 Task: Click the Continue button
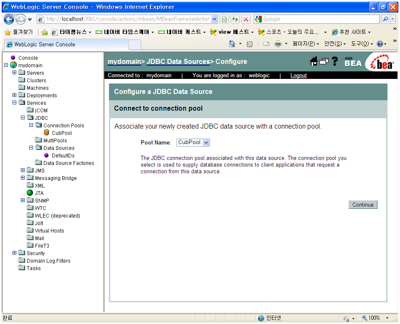363,205
